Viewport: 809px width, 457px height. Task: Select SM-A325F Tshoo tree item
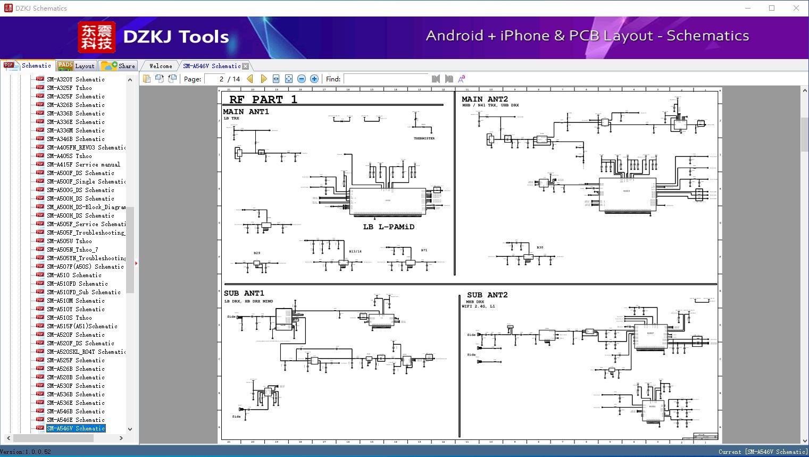tap(69, 88)
